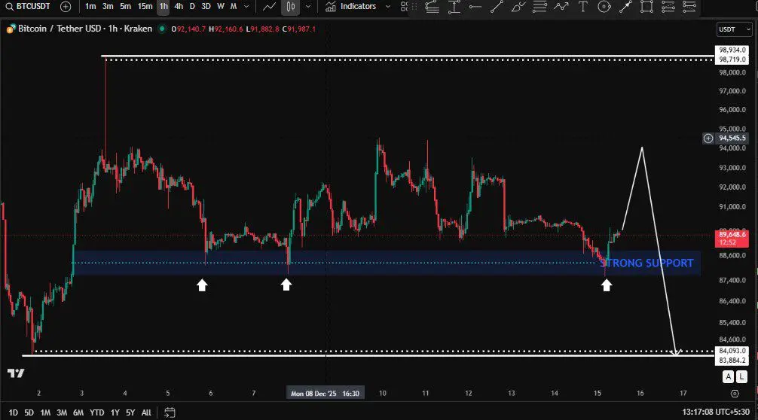Screen dimensions: 758x420
Task: Select the circle shape tool
Action: pos(604,7)
